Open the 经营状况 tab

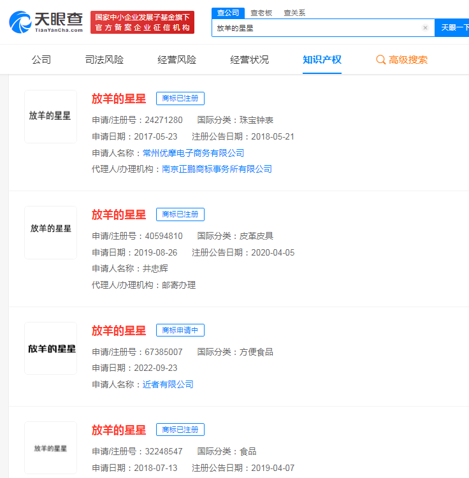250,59
